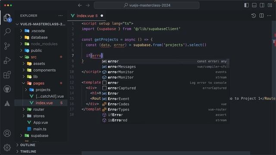Choose the ErrorTypes vue-router suggestion
Viewport: 276px width, 155px height.
click(165, 109)
